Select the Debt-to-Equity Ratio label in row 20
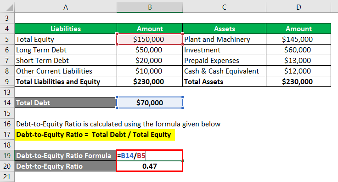Screen dimensions: 338x182 [x=66, y=166]
